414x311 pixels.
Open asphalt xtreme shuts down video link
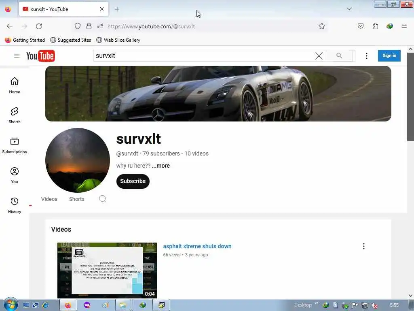click(197, 246)
